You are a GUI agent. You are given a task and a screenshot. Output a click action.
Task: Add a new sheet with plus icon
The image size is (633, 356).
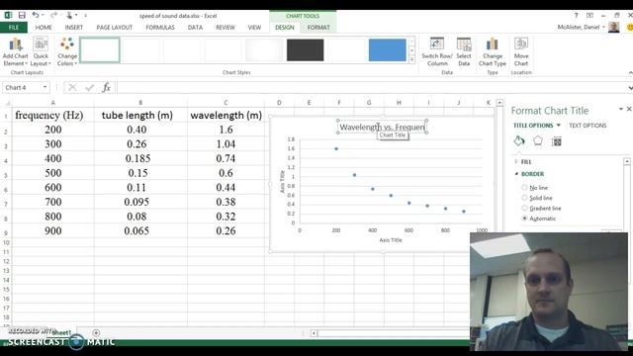96,332
